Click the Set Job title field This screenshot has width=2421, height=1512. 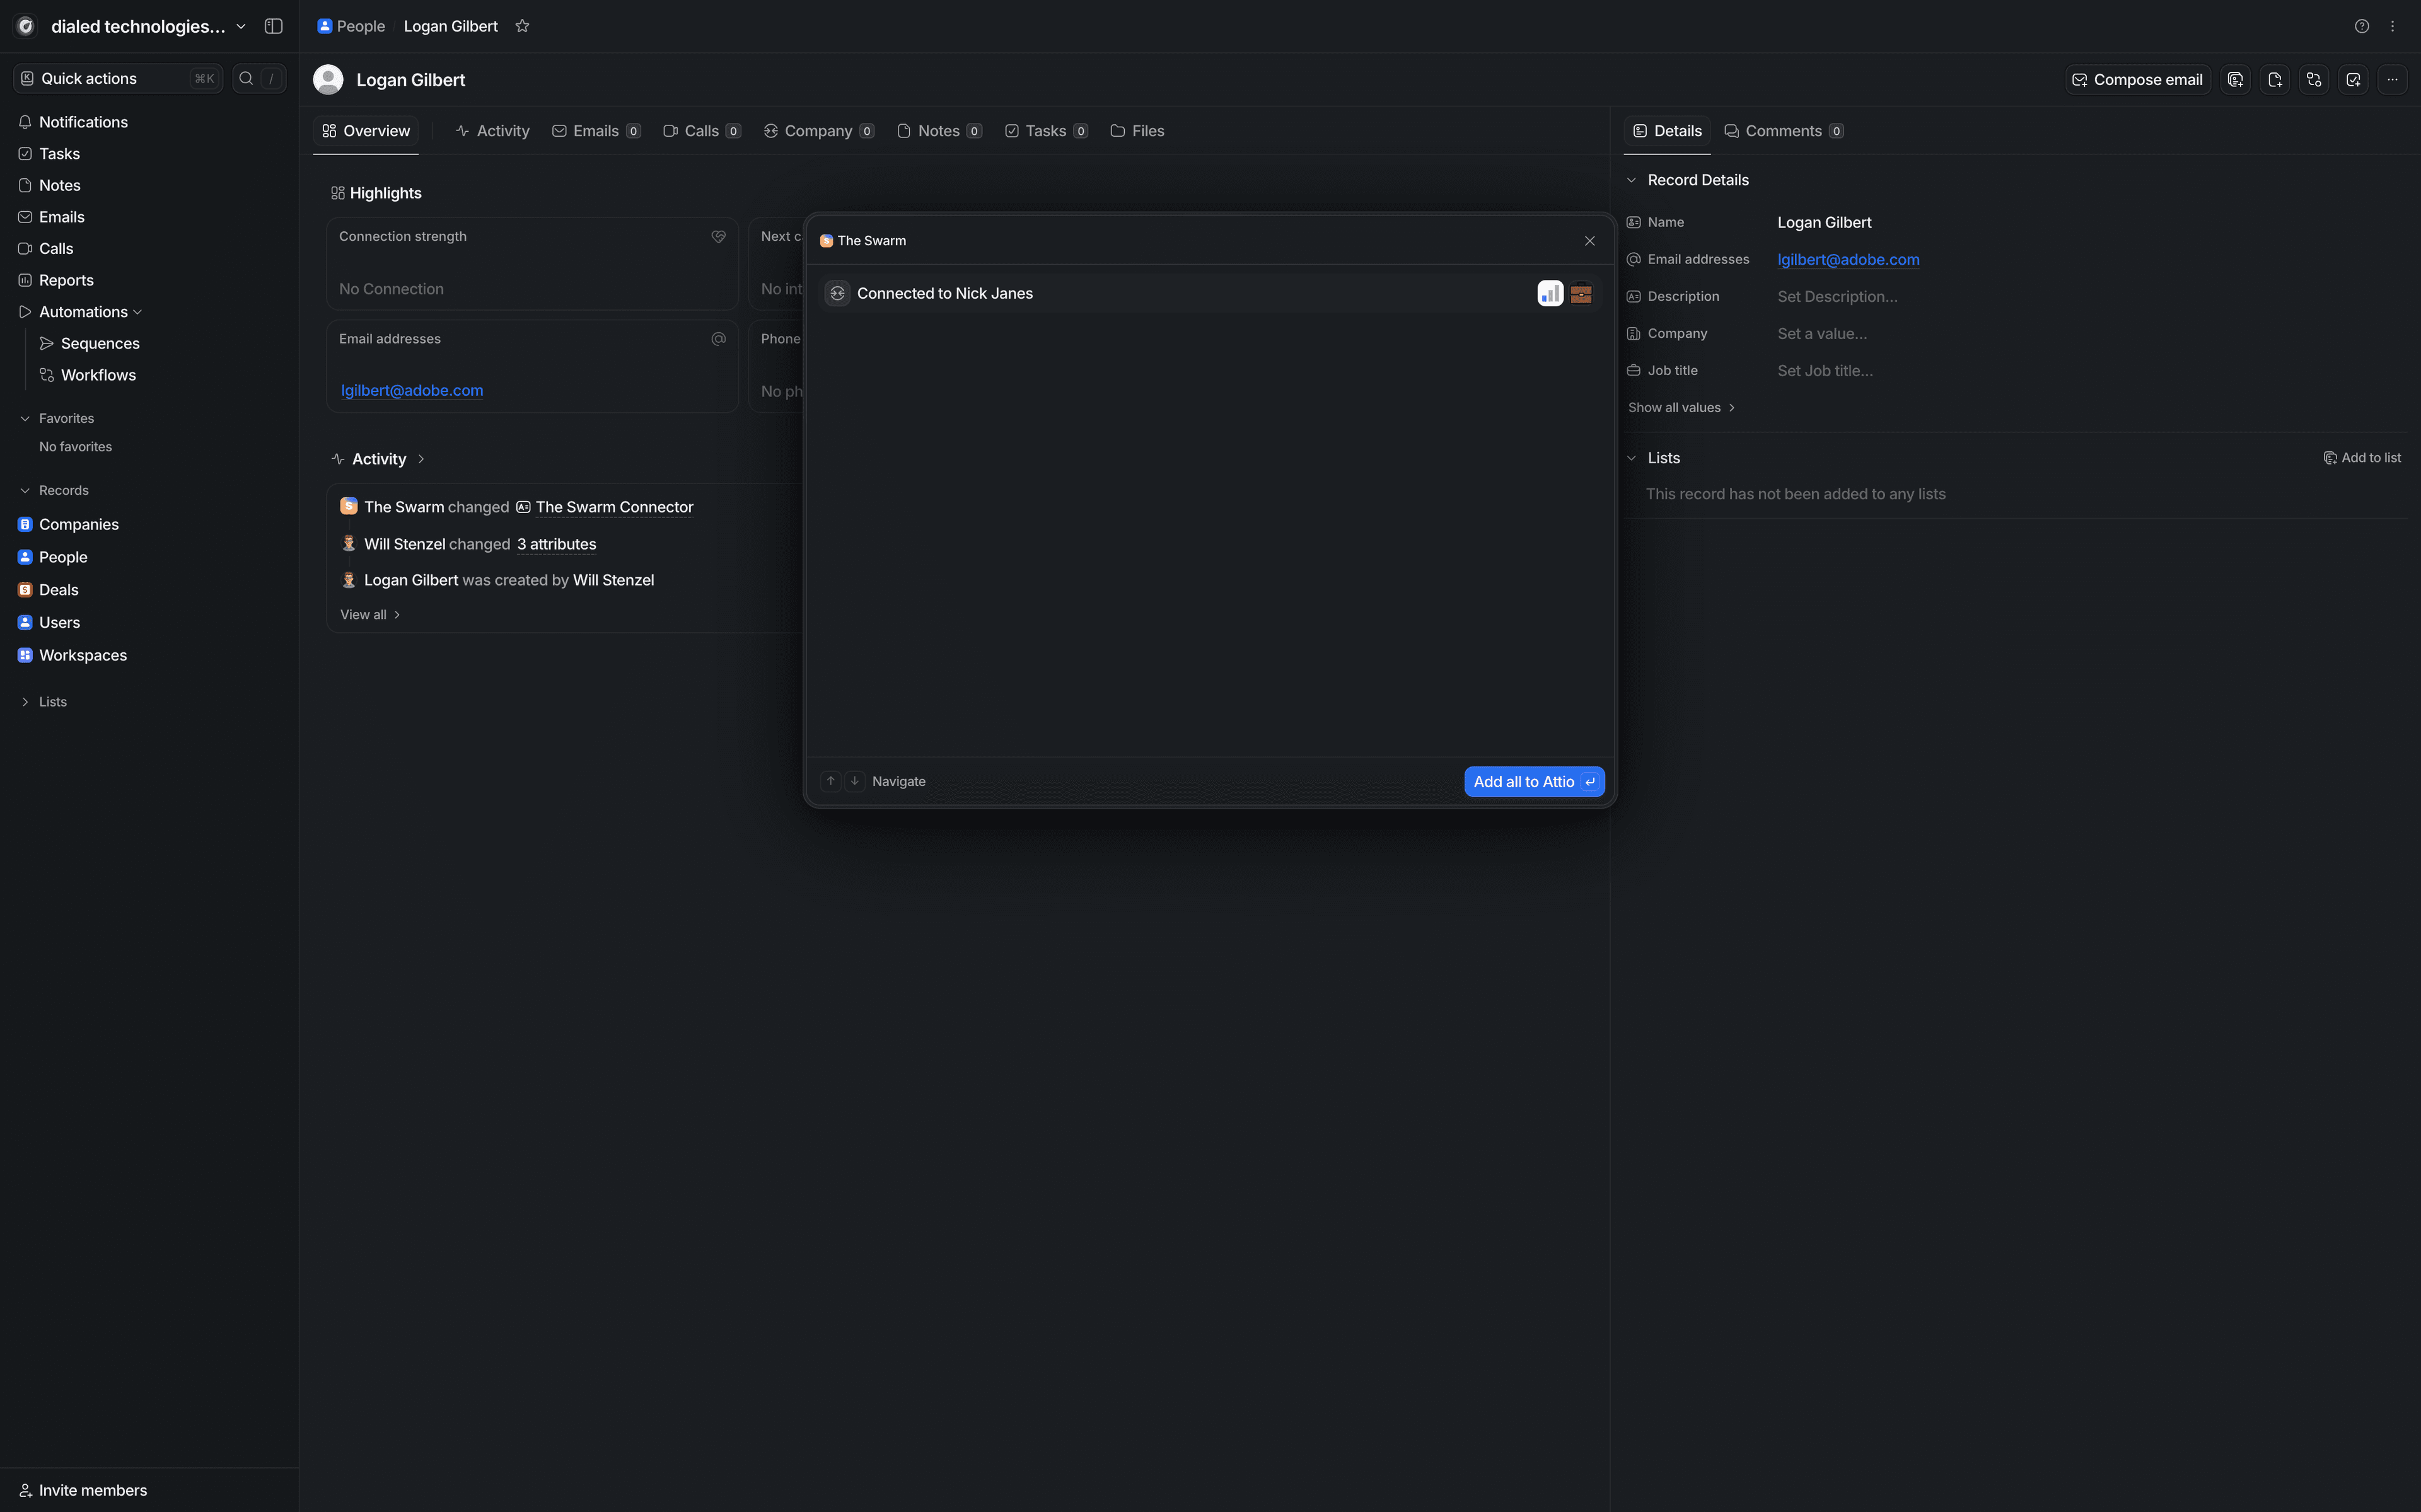pyautogui.click(x=1825, y=371)
